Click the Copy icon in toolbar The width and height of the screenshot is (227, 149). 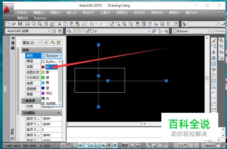click(66, 24)
